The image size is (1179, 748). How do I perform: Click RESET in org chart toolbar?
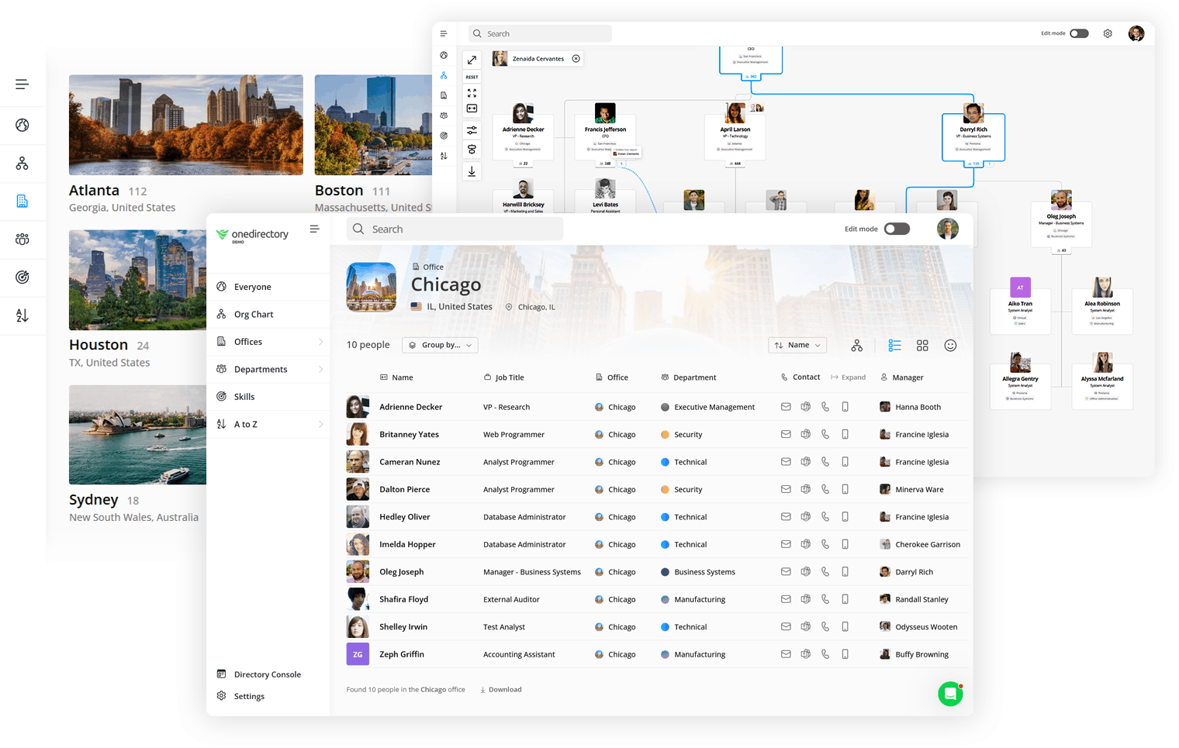tap(472, 77)
